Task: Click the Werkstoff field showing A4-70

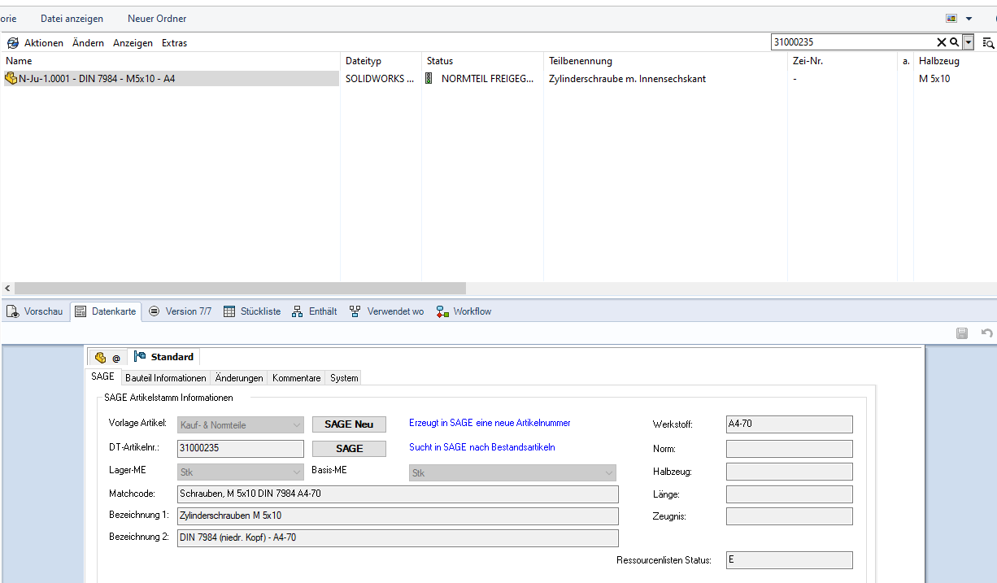Action: [789, 424]
